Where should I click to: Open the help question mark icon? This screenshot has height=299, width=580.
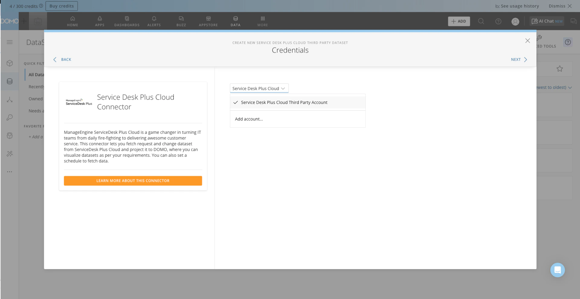(498, 21)
